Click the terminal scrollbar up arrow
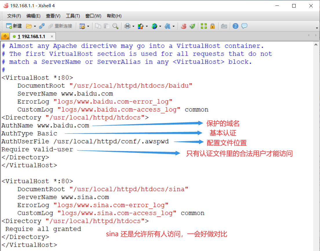The width and height of the screenshot is (320, 251). (x=316, y=45)
